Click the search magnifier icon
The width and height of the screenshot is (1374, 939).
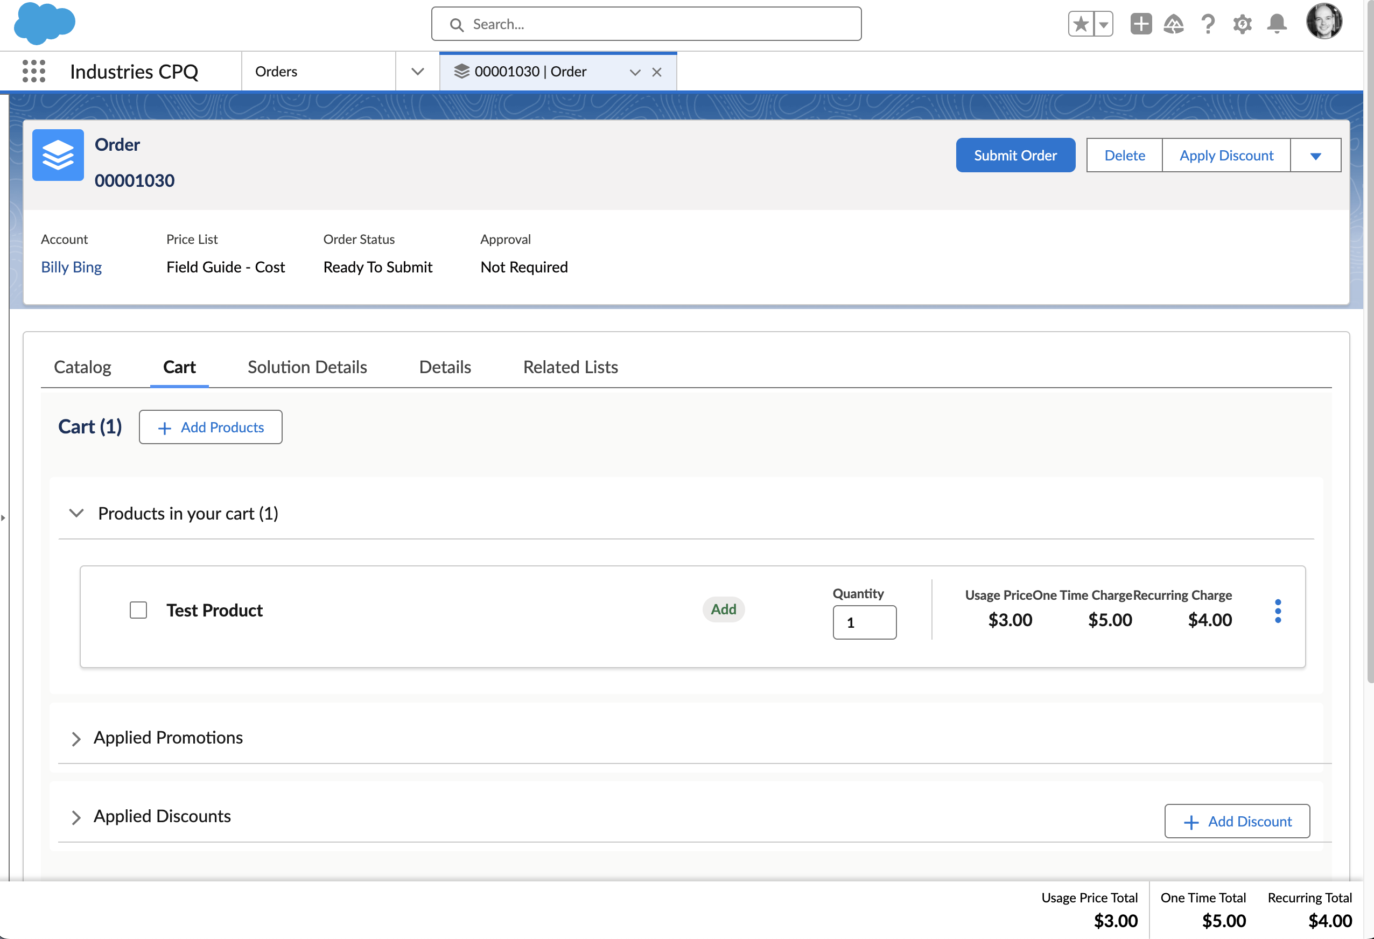pyautogui.click(x=457, y=24)
